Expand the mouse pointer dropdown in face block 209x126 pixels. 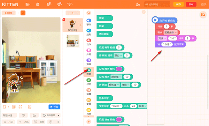click(x=171, y=32)
